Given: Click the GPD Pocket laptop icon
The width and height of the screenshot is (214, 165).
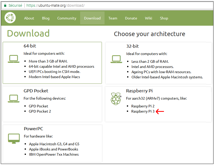Looking at the screenshot, I should pos(14,99).
